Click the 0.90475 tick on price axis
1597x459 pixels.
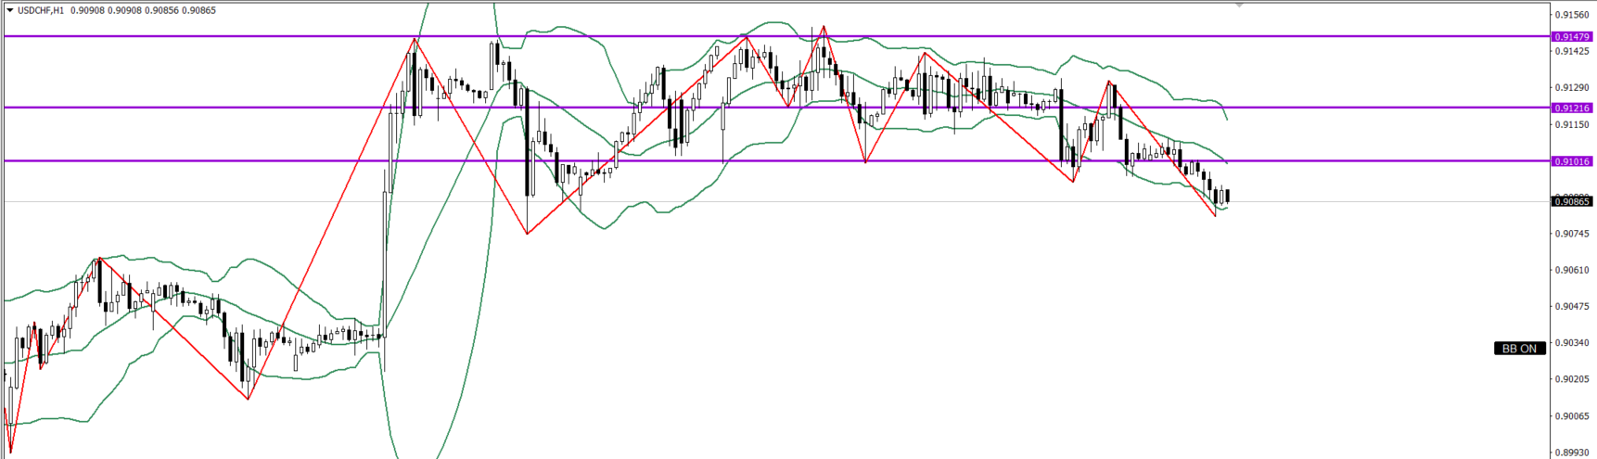click(1571, 307)
